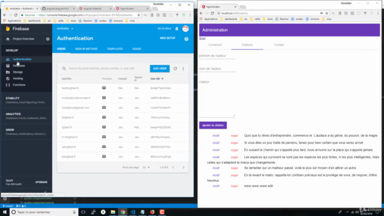Go to previous page of users
This screenshot has width=384, height=216.
pos(173,167)
